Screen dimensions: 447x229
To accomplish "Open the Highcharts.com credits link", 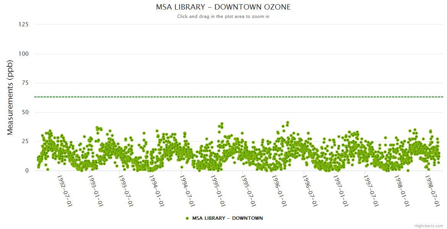I will pyautogui.click(x=429, y=226).
